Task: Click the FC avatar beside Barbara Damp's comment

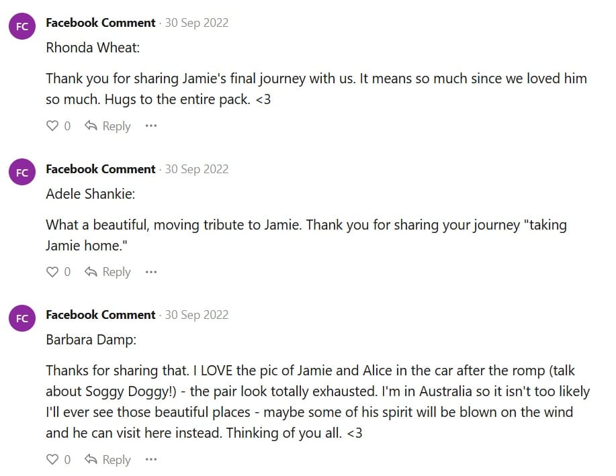Action: click(x=22, y=318)
